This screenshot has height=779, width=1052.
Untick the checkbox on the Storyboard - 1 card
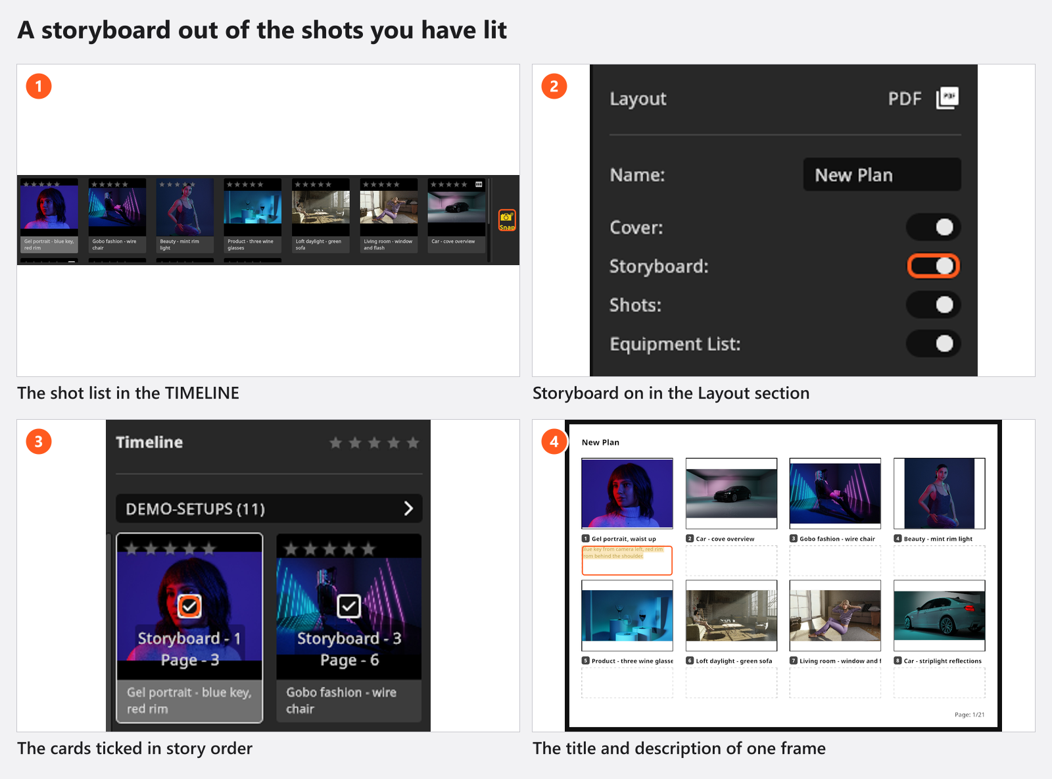click(x=189, y=606)
